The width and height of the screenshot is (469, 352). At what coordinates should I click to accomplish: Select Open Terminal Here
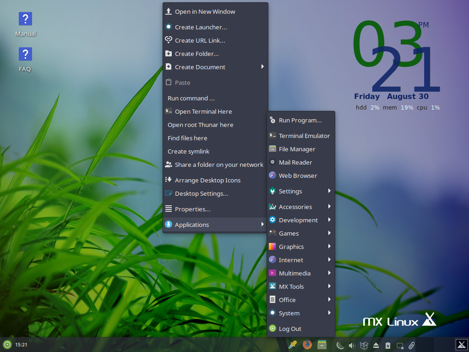215,112
